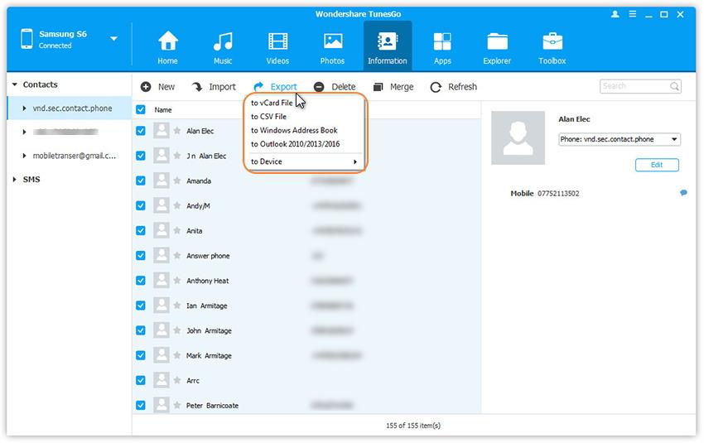Viewport: 704px width, 443px height.
Task: Open the Phone: vnd.sec.contact.phone combo box
Action: (x=620, y=139)
